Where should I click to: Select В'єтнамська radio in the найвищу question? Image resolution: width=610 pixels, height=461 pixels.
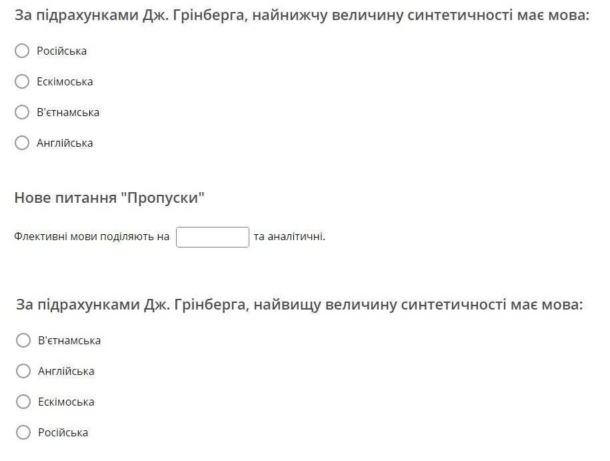point(23,340)
